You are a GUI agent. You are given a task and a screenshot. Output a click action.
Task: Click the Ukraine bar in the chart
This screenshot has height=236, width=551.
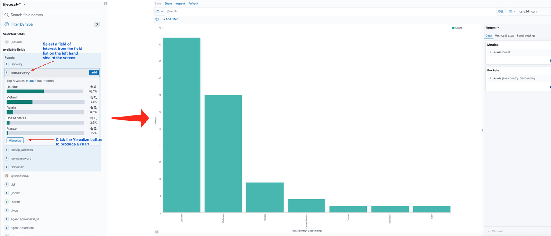[181, 125]
